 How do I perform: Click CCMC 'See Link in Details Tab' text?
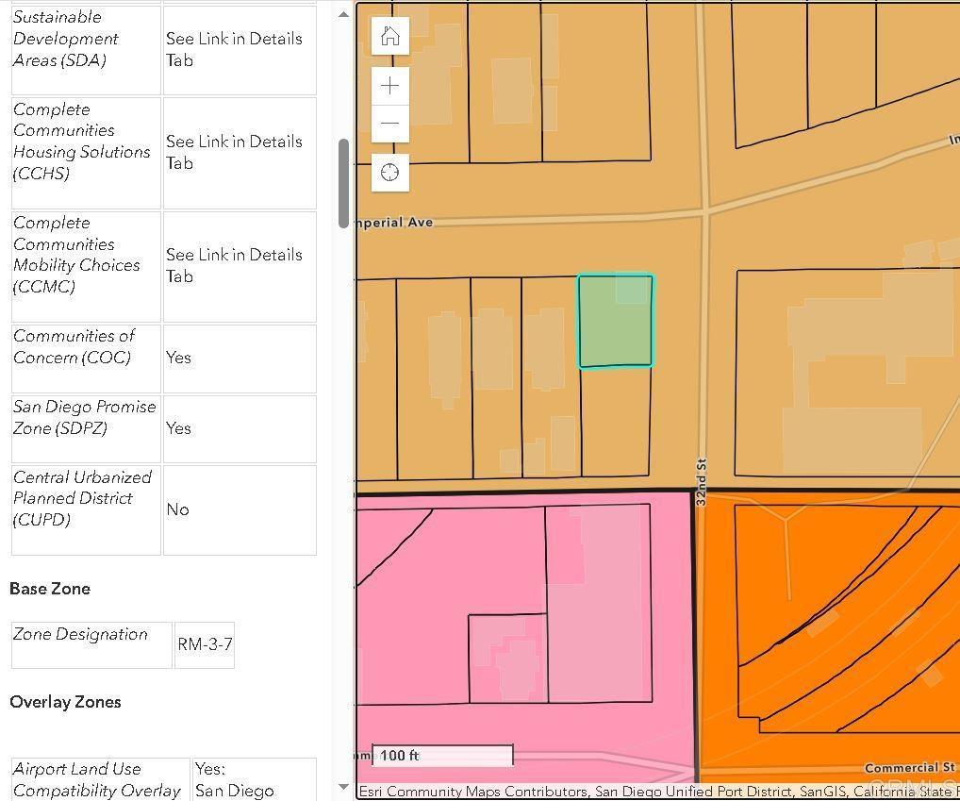(234, 265)
